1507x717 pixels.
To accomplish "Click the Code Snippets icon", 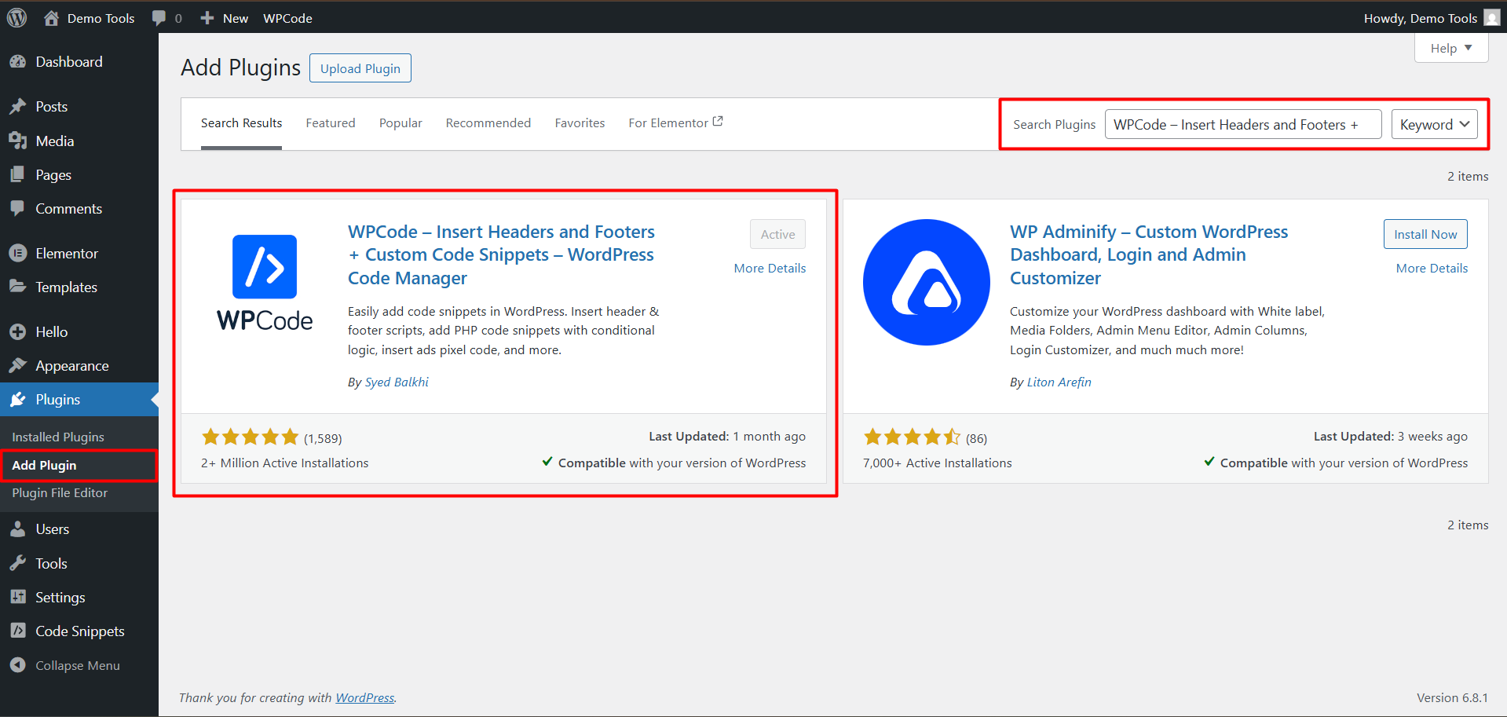I will 17,631.
